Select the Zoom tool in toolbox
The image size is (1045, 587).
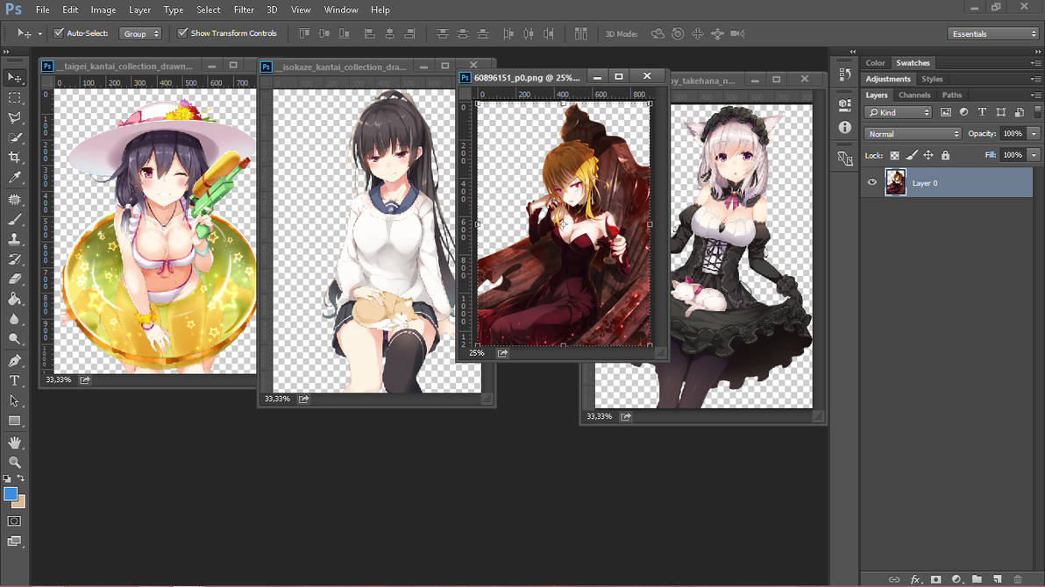(x=14, y=462)
